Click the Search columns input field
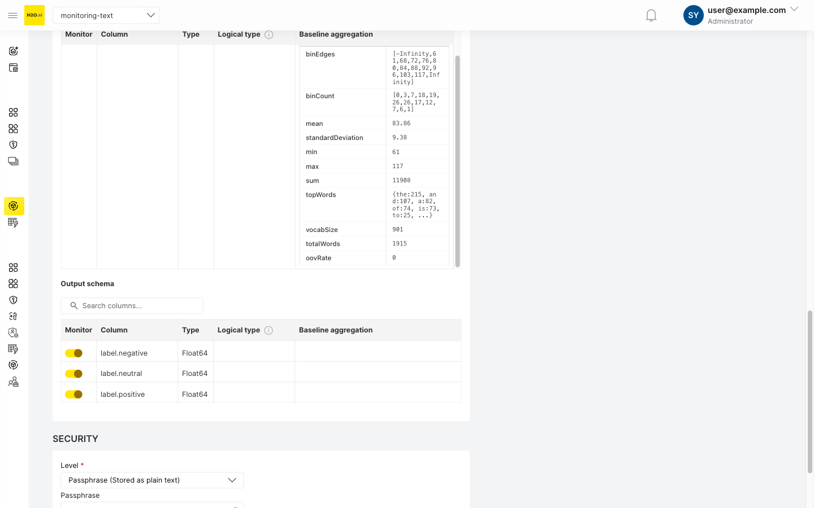The height and width of the screenshot is (508, 814). tap(132, 305)
